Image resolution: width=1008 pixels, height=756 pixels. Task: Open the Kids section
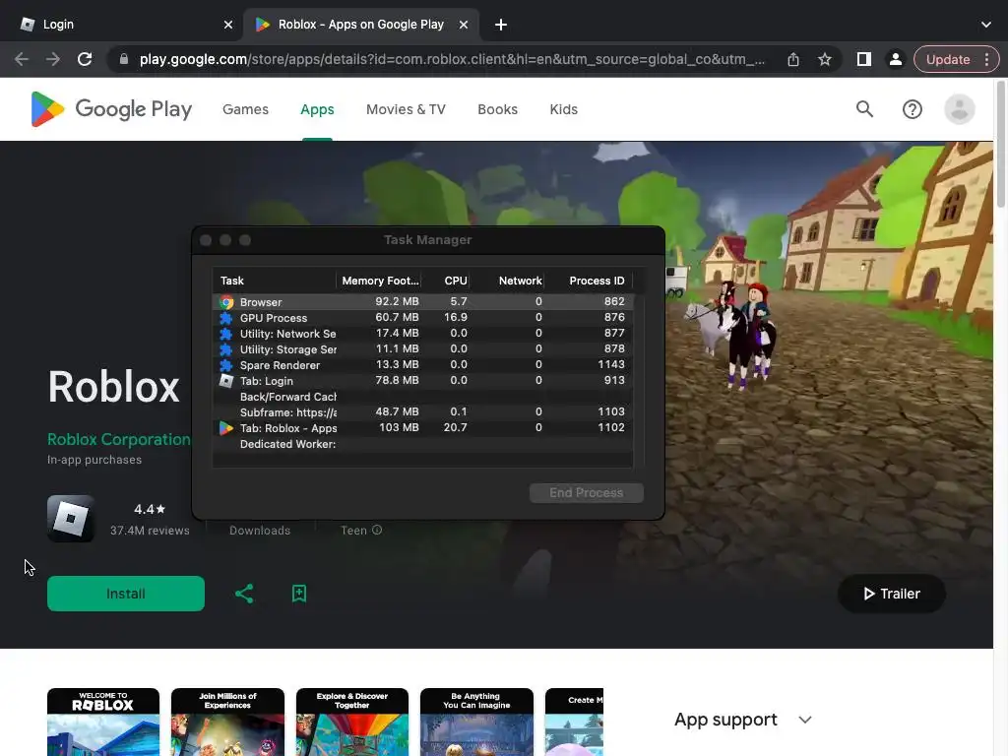pyautogui.click(x=564, y=109)
